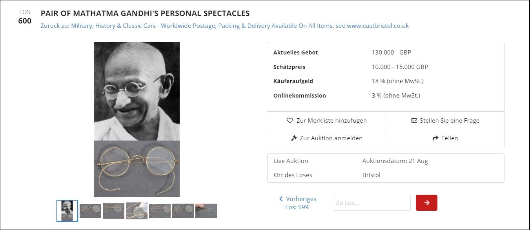Screen dimensions: 530x230
Task: Select the fifth thumbnail in the gallery
Action: 160,211
